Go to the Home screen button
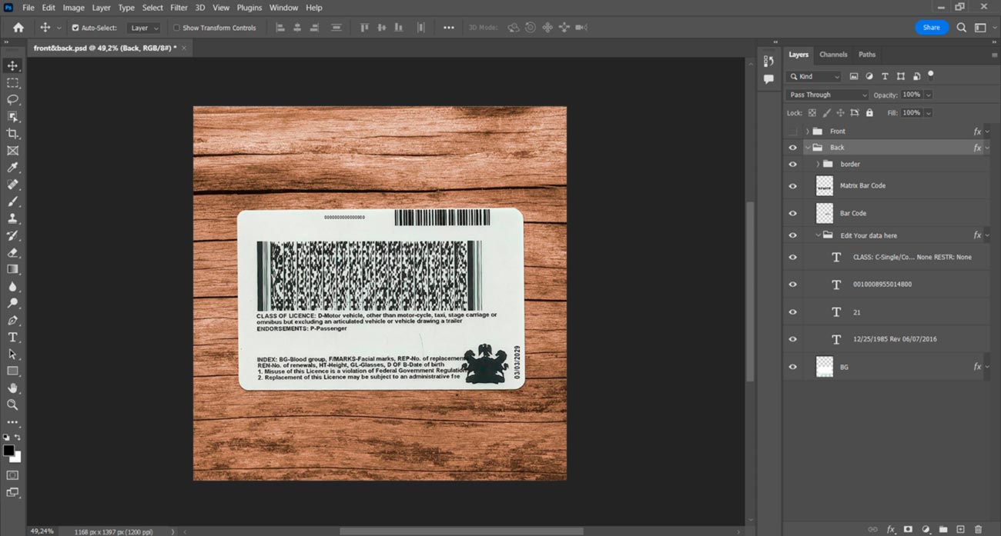 (x=18, y=28)
